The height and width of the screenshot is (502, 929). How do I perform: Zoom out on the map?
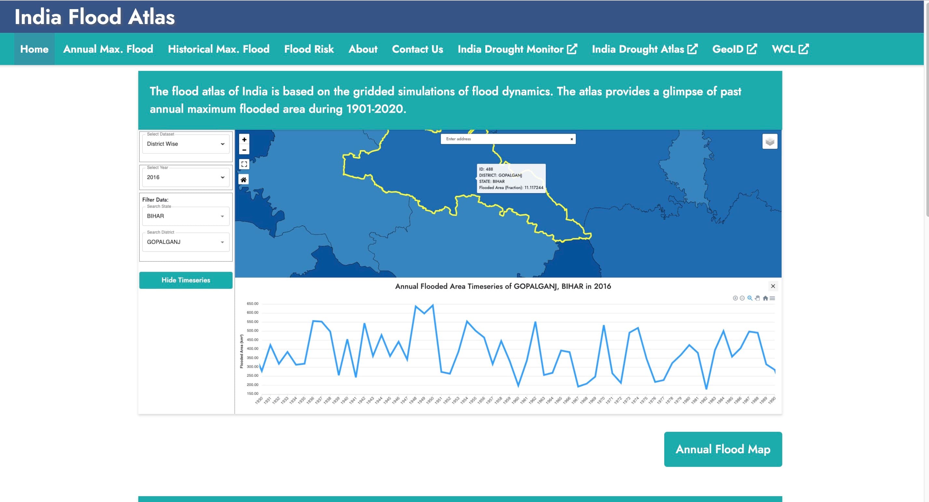[x=244, y=150]
